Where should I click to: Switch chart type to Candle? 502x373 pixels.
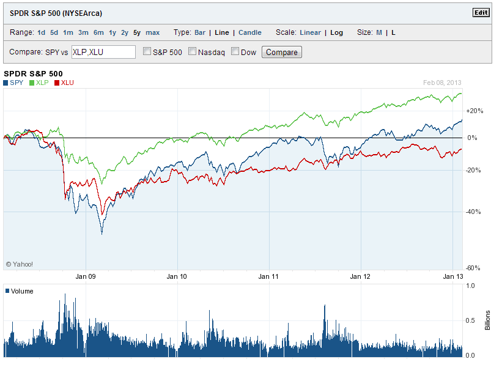[250, 32]
